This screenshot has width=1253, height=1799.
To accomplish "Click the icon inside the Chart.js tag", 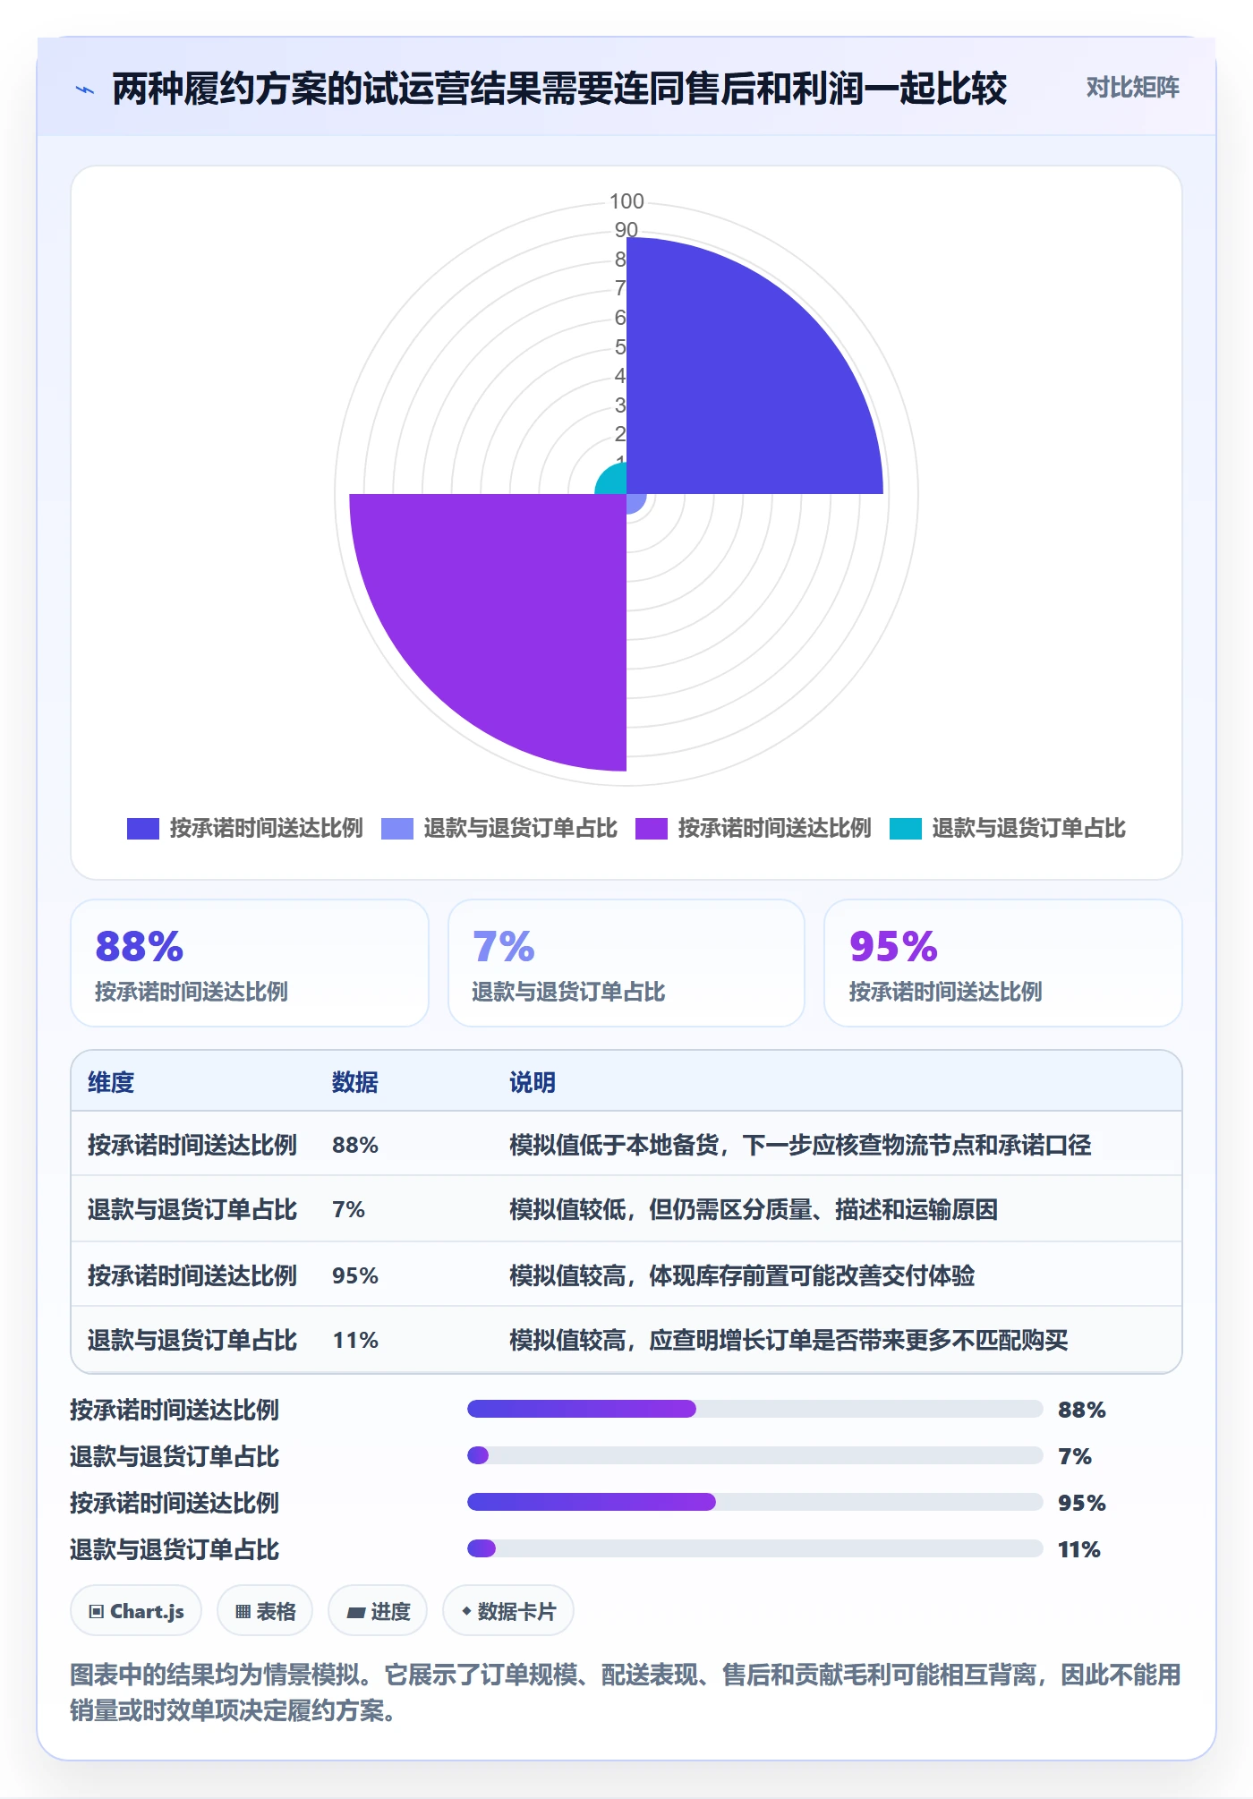I will (x=97, y=1612).
